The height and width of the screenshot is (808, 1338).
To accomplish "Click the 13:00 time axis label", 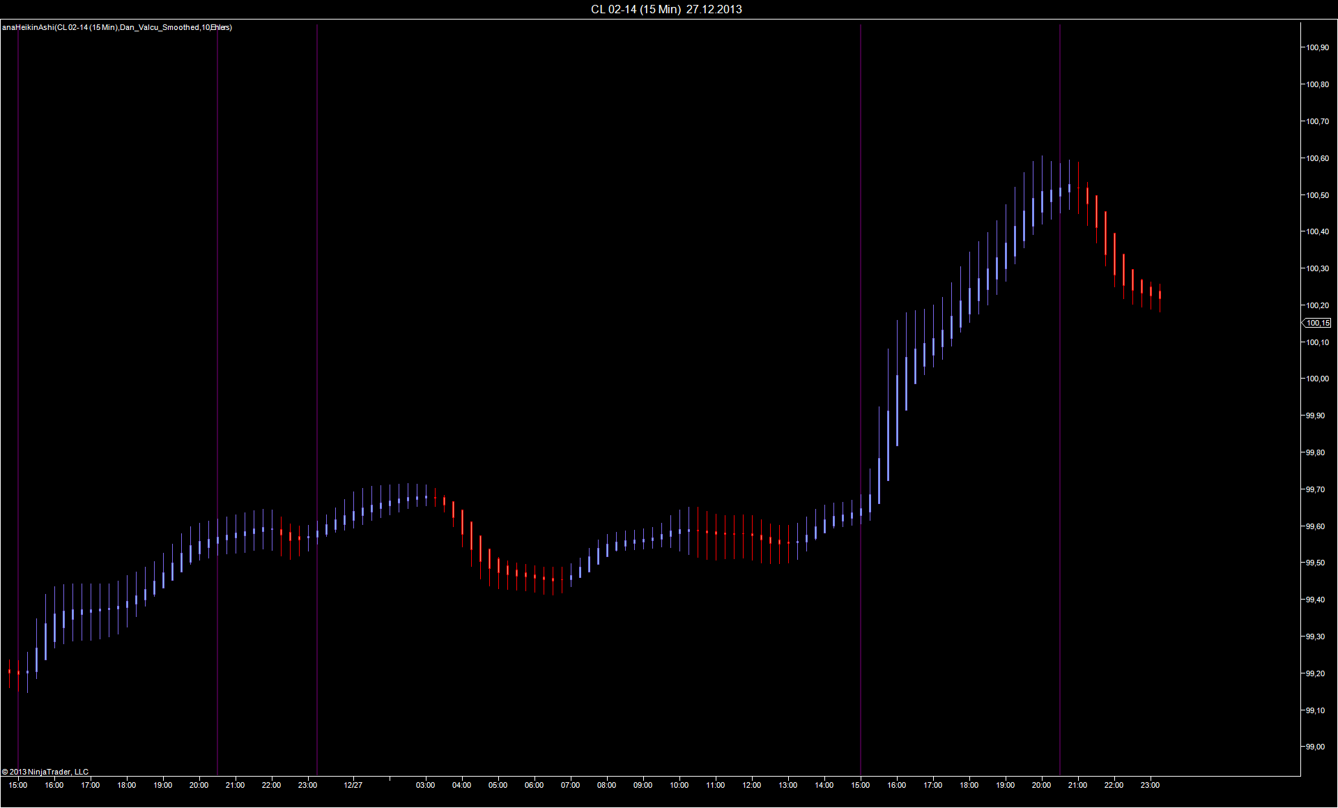I will click(787, 785).
